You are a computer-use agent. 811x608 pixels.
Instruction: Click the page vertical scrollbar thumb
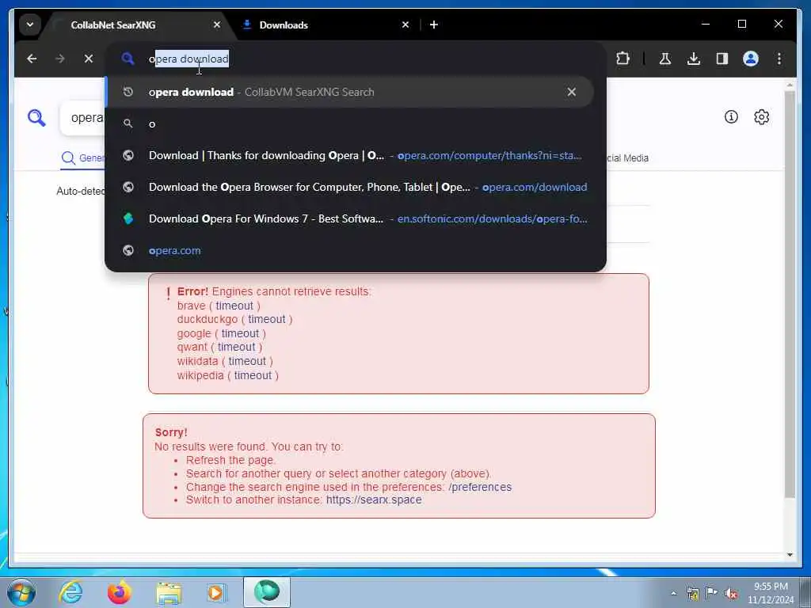point(790,294)
